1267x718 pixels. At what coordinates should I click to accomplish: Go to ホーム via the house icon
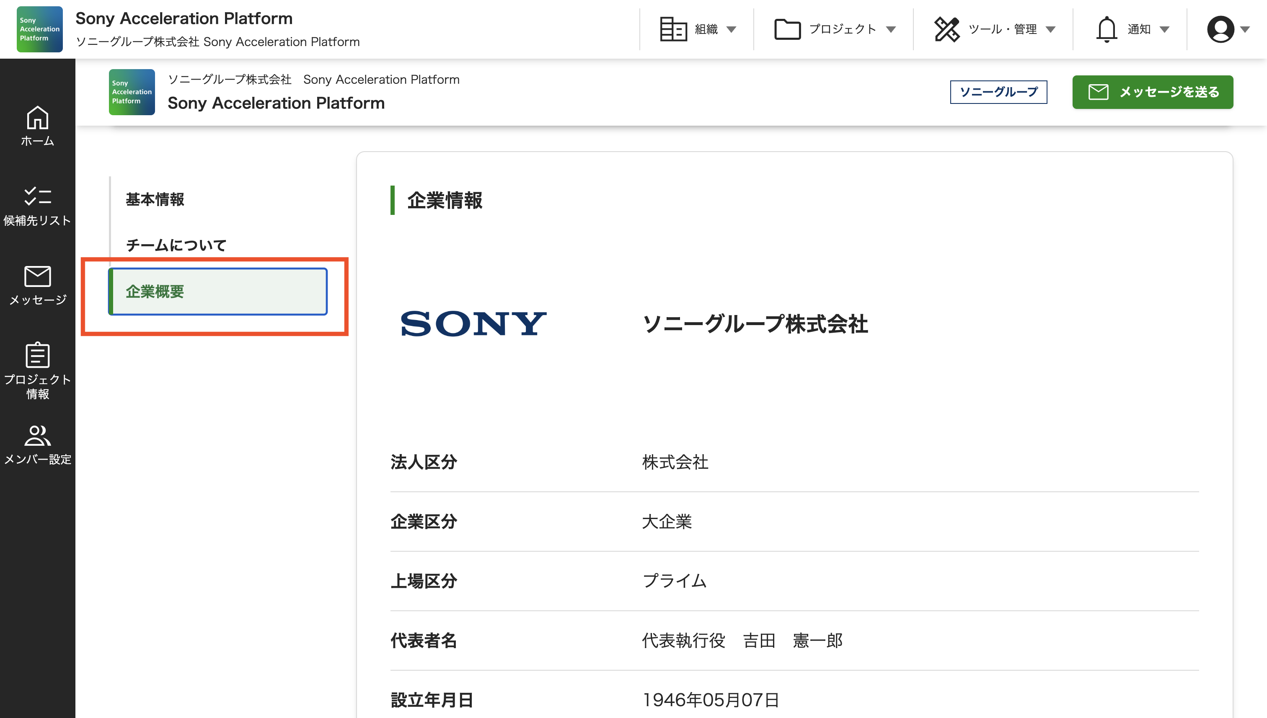pos(37,117)
